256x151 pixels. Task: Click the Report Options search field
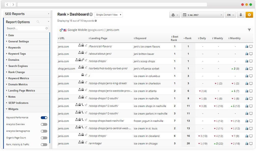coord(25,28)
